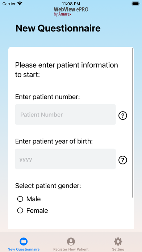Focus the yyyy year of birth field
Viewport: 142px width, 252px height.
pyautogui.click(x=66, y=159)
